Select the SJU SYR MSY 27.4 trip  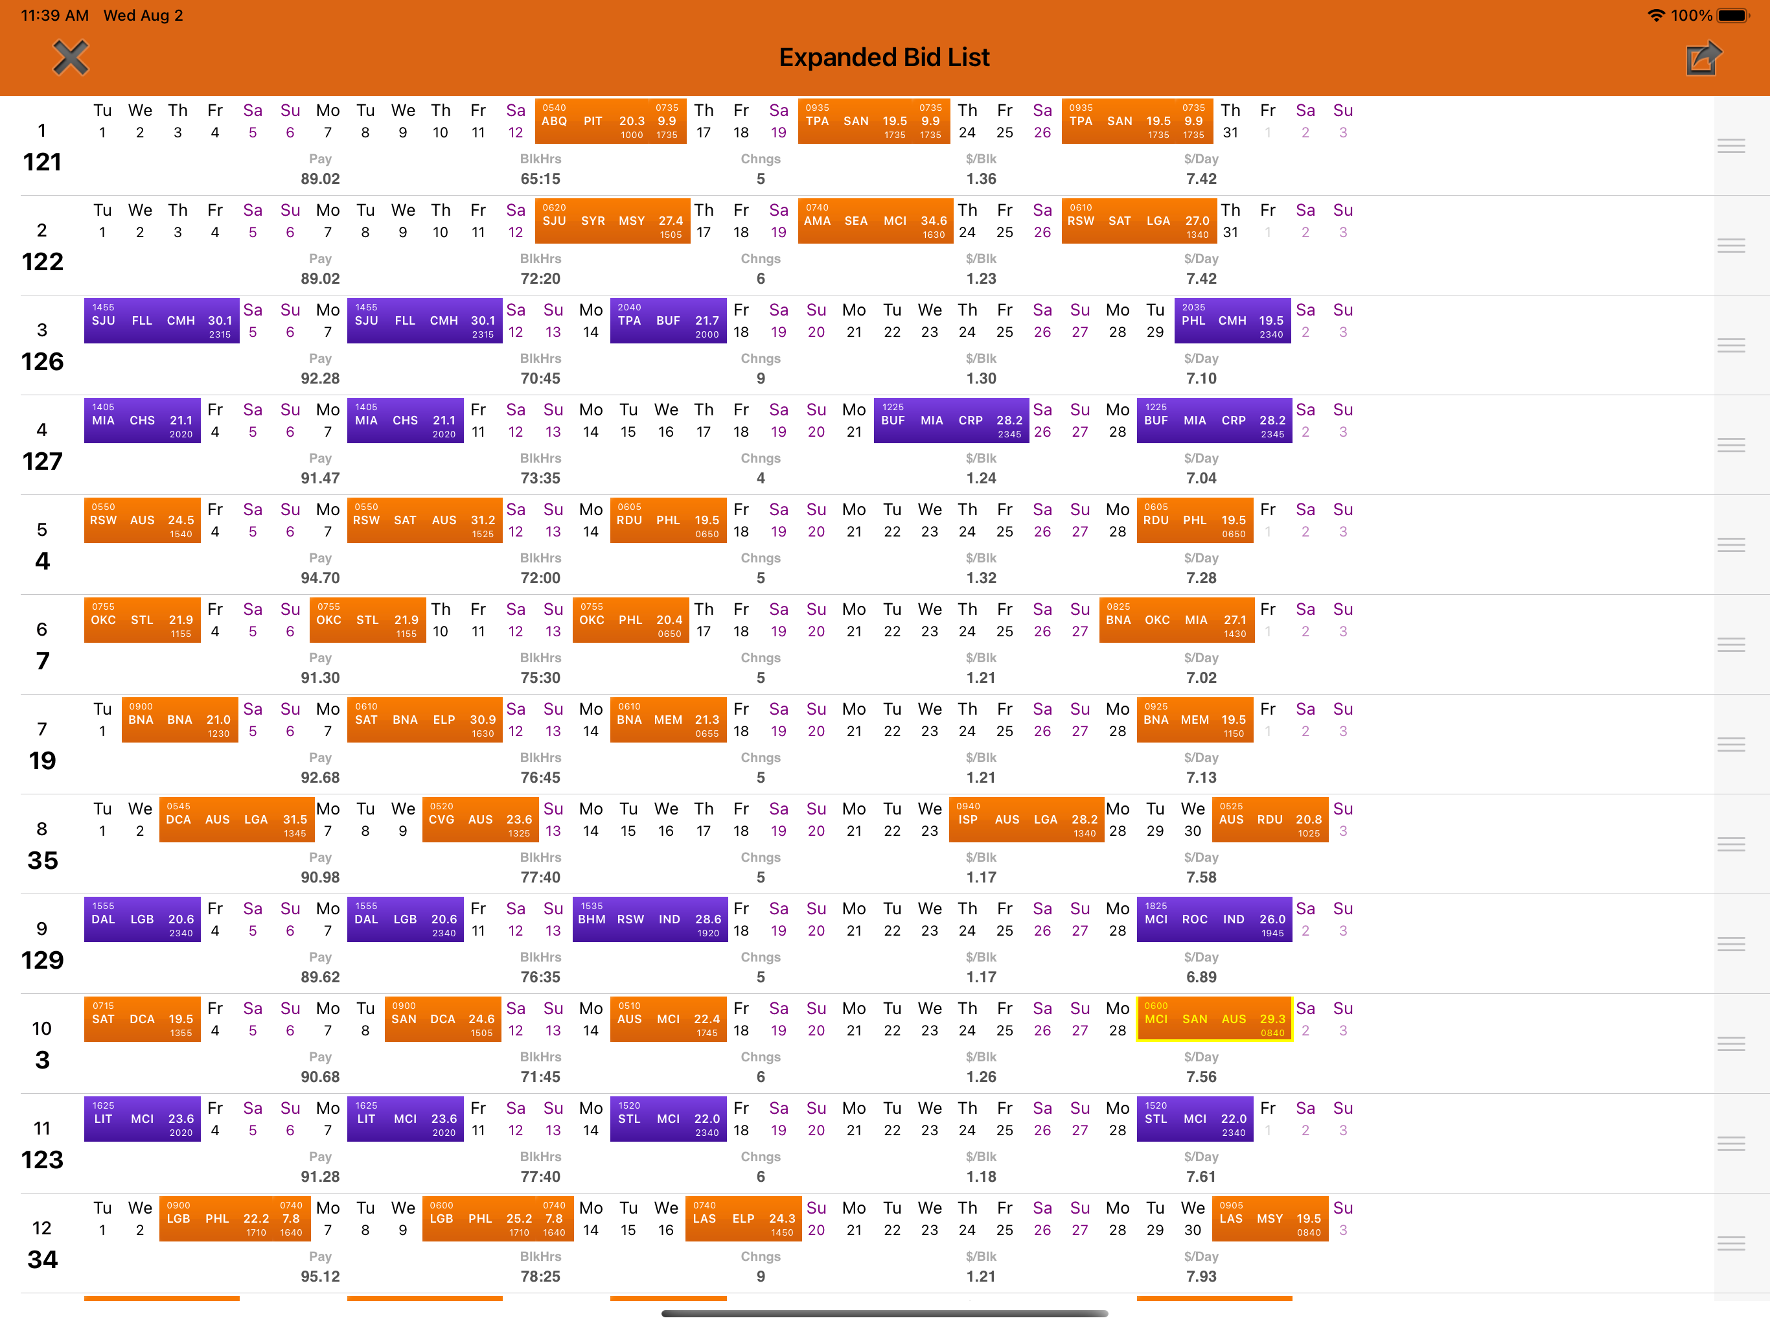(612, 221)
